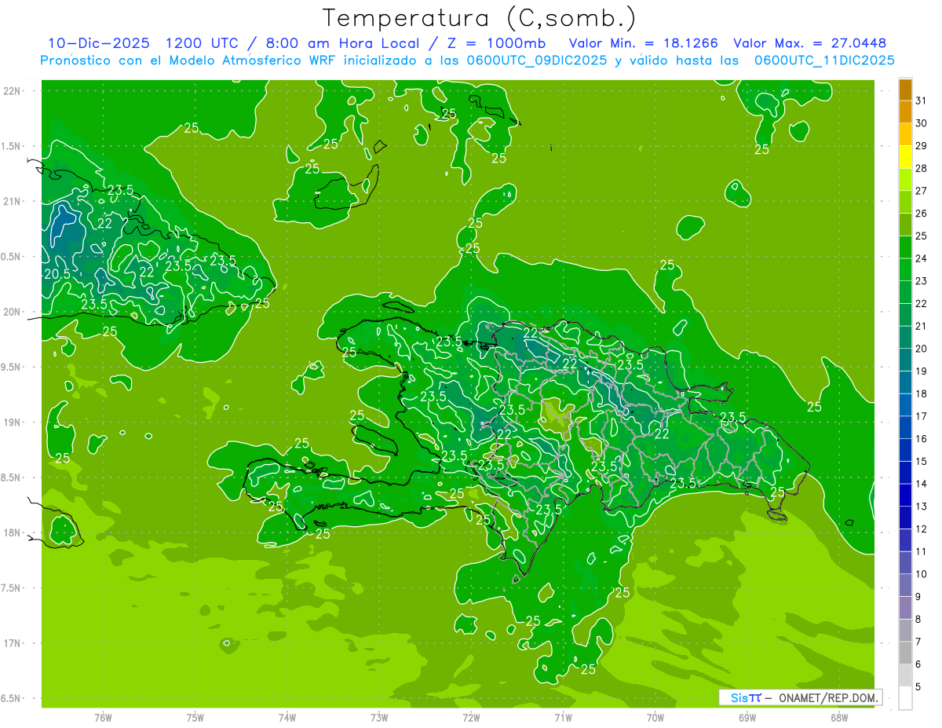Click the "19N" latitude axis label
The width and height of the screenshot is (942, 728).
click(13, 422)
